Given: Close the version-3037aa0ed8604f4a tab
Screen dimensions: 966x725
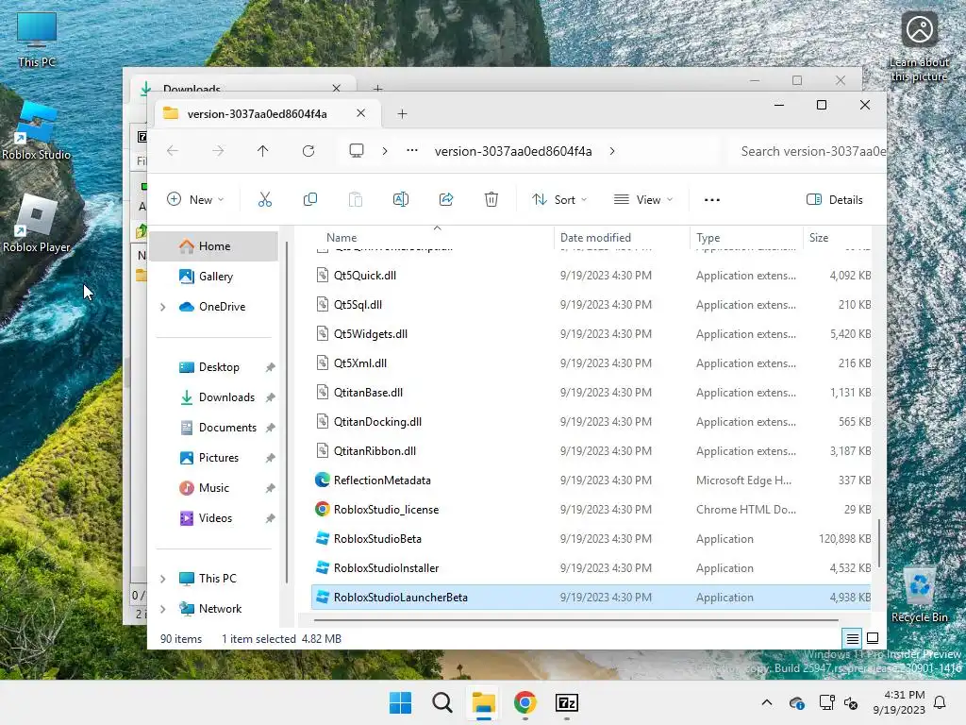Looking at the screenshot, I should click(361, 113).
